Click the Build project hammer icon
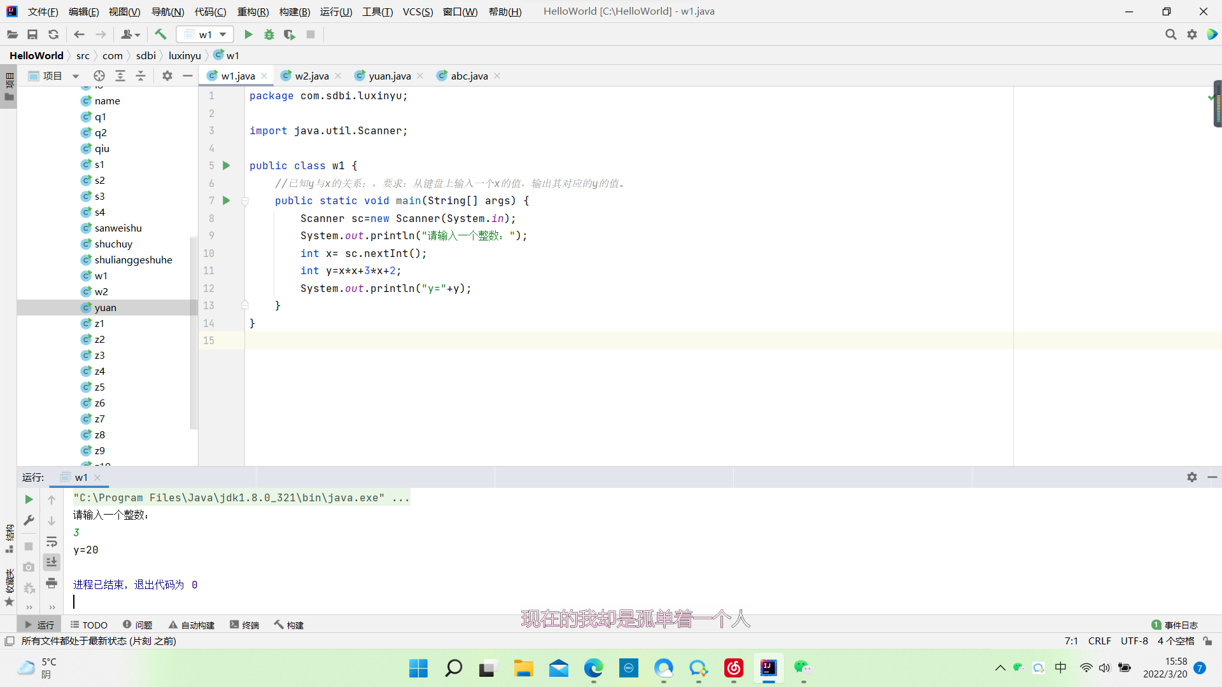 (160, 34)
